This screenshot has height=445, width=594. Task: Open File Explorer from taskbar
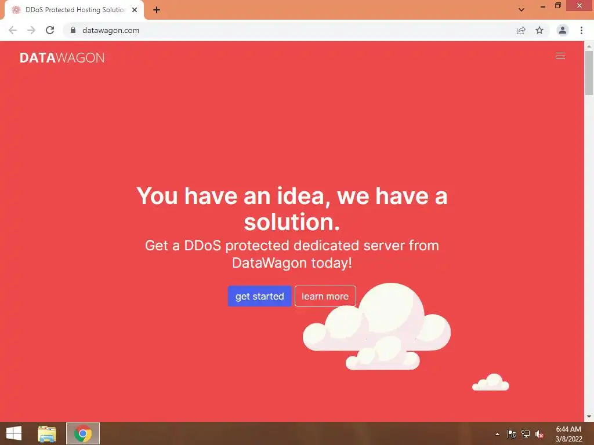click(x=47, y=433)
